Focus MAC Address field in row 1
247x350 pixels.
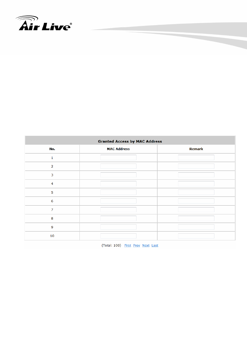pyautogui.click(x=118, y=158)
